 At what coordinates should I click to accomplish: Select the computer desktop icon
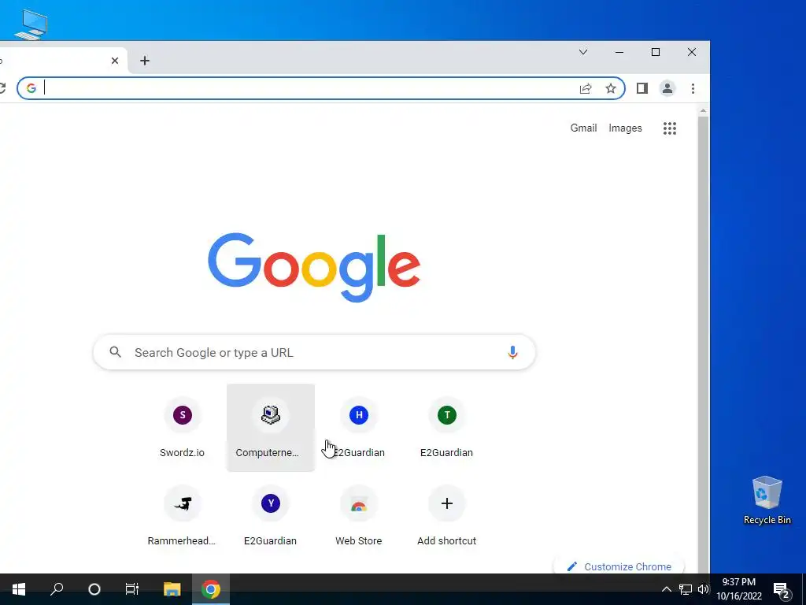click(x=31, y=24)
